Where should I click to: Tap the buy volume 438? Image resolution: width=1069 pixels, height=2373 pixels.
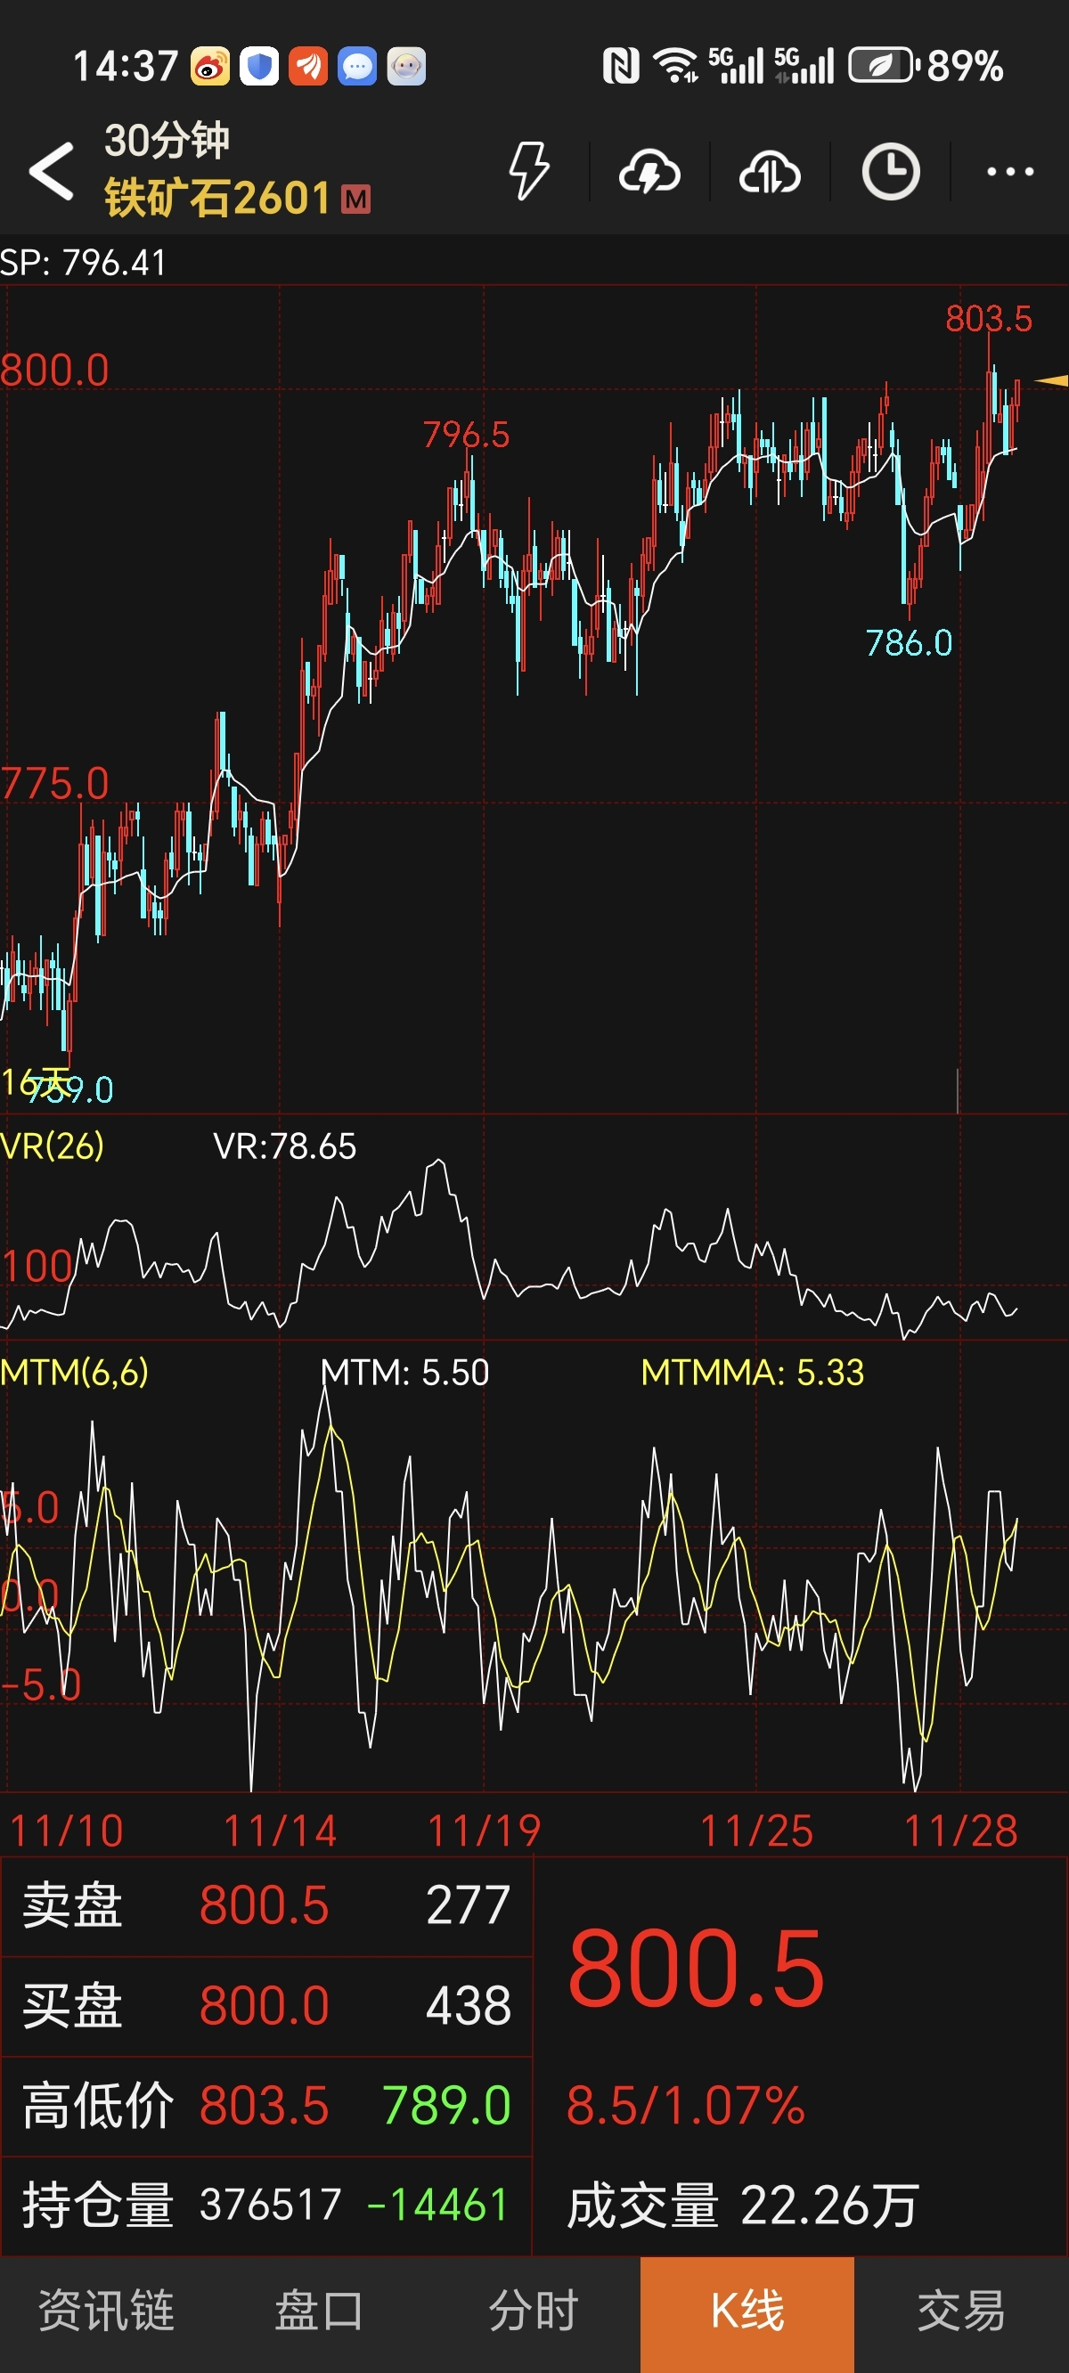click(469, 2005)
